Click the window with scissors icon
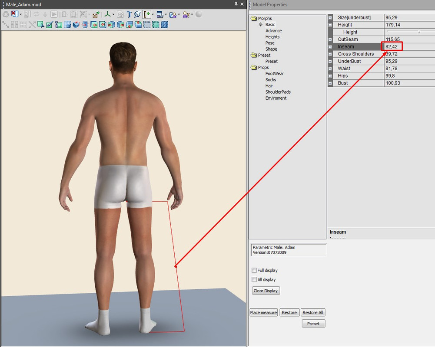This screenshot has height=347, width=435. [160, 14]
